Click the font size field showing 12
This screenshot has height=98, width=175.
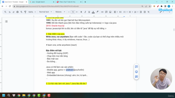click(73, 12)
